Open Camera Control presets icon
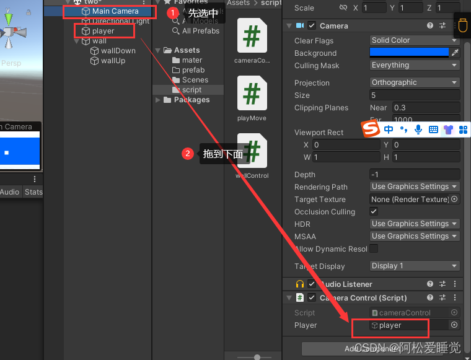Viewport: 471px width, 360px height. point(442,297)
